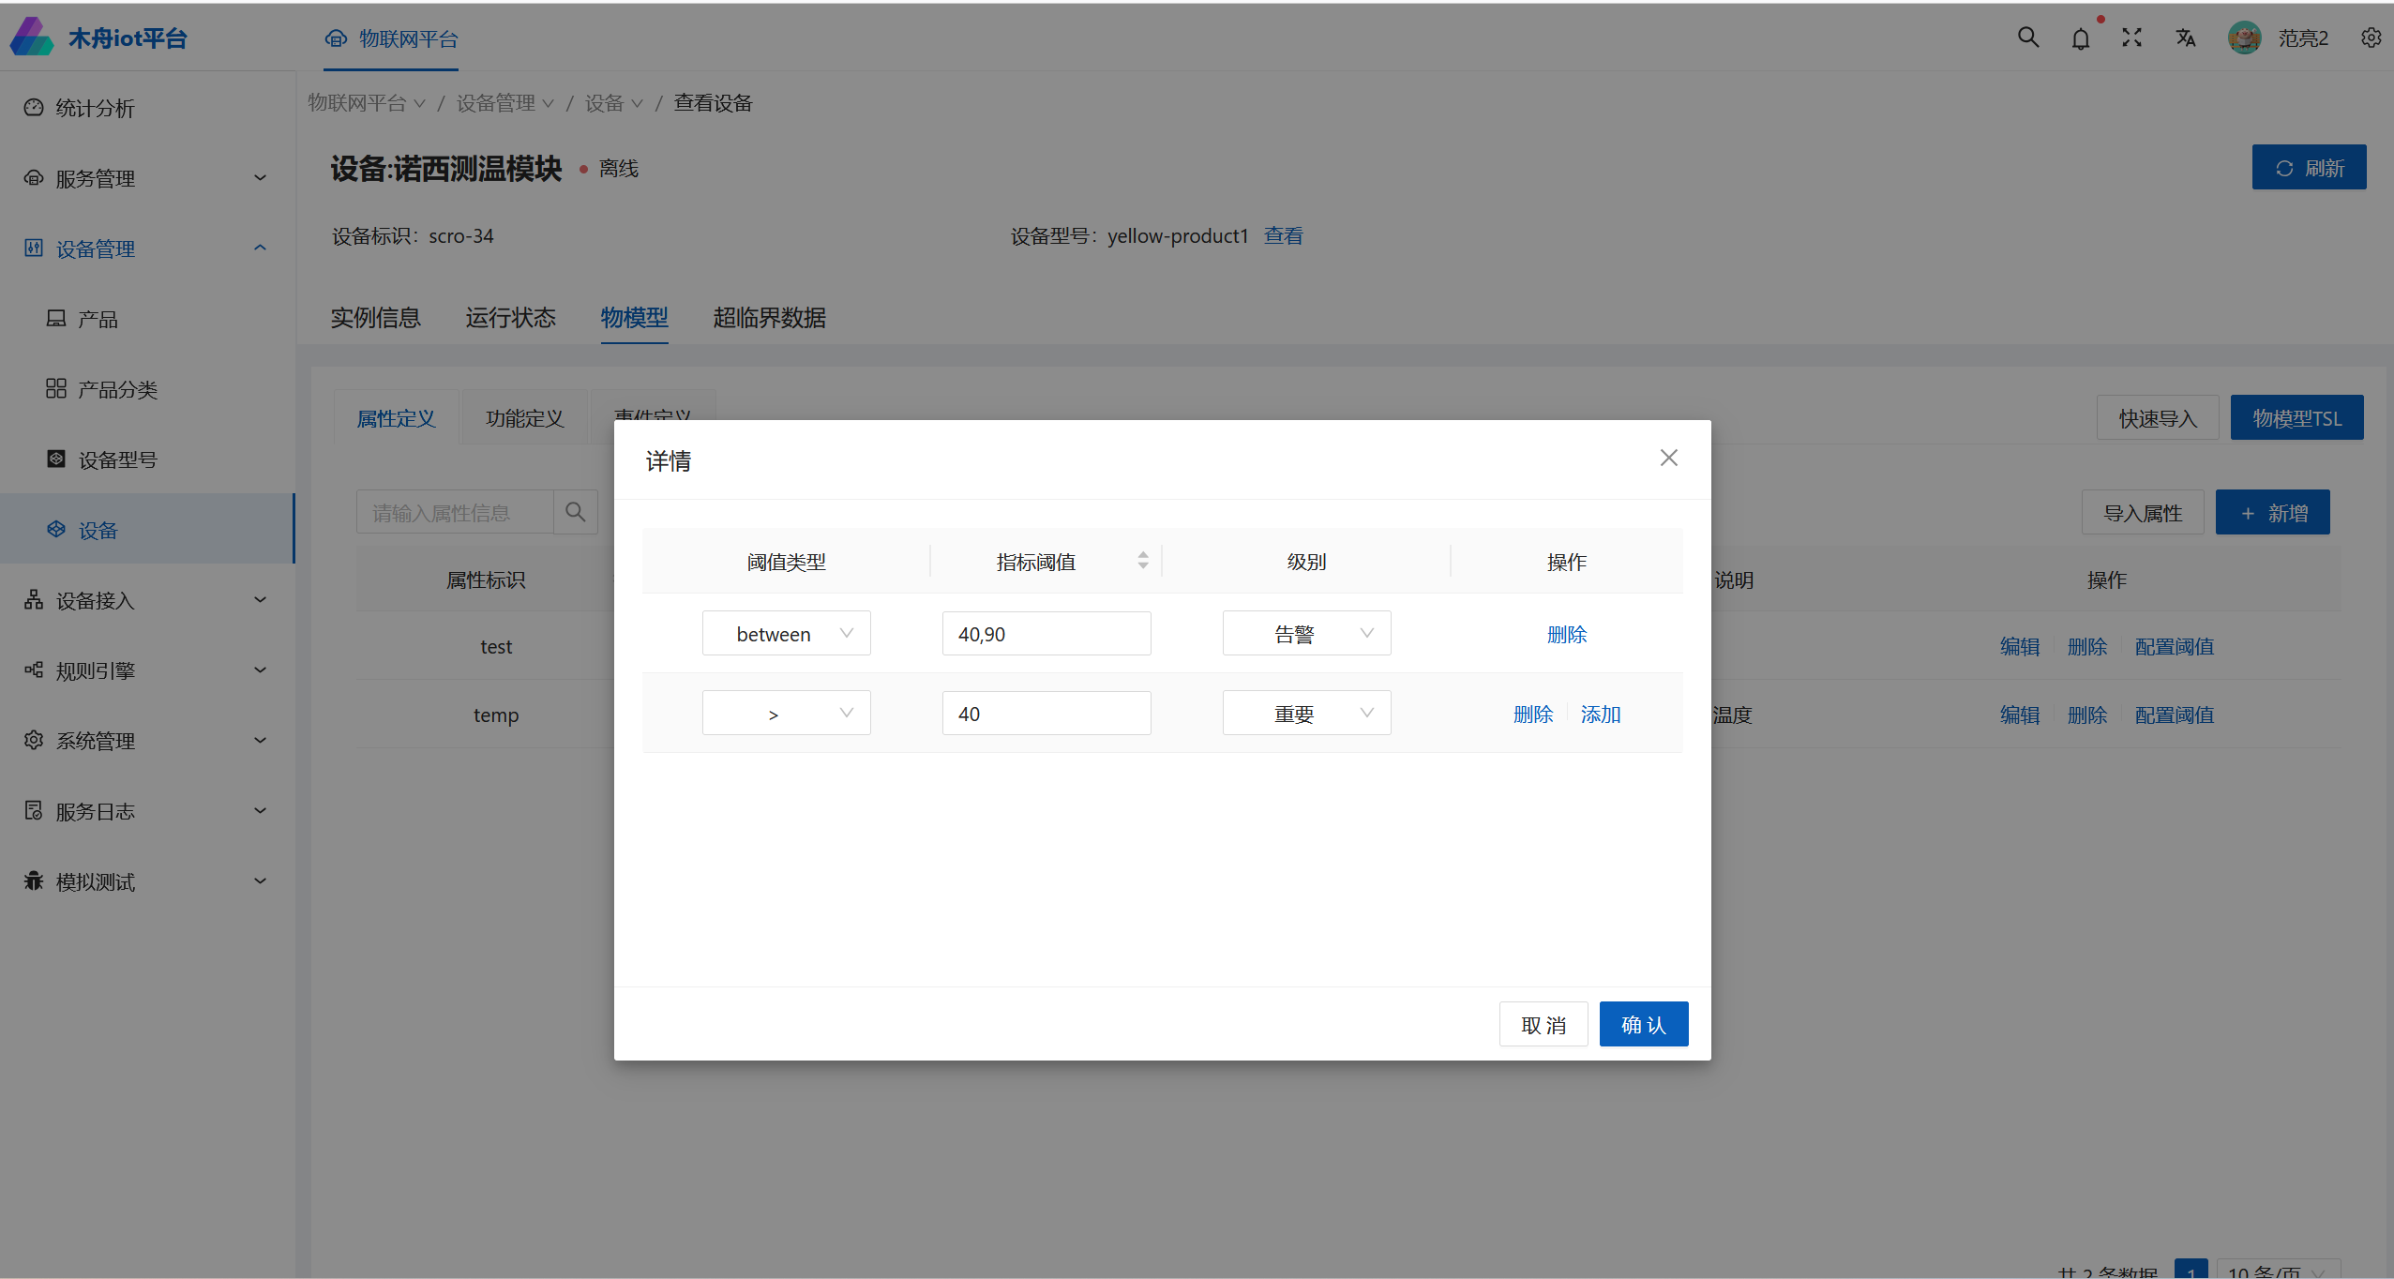Click the fullscreen expand icon
2394x1279 pixels.
point(2131,38)
